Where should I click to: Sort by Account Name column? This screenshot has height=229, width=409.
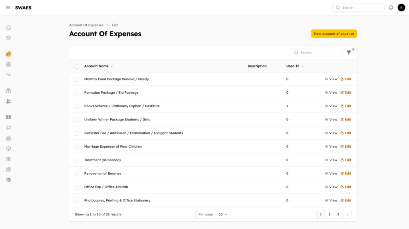tap(99, 66)
